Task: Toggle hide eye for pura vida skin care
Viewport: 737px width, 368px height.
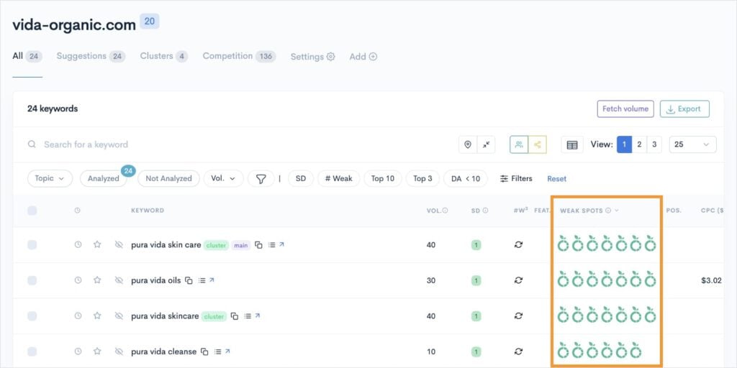Action: pyautogui.click(x=119, y=244)
